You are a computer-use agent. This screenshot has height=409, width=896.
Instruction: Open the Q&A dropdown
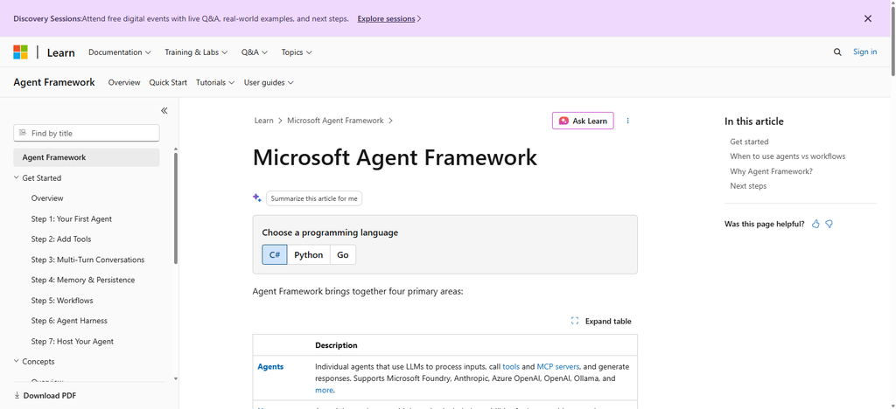pos(255,52)
